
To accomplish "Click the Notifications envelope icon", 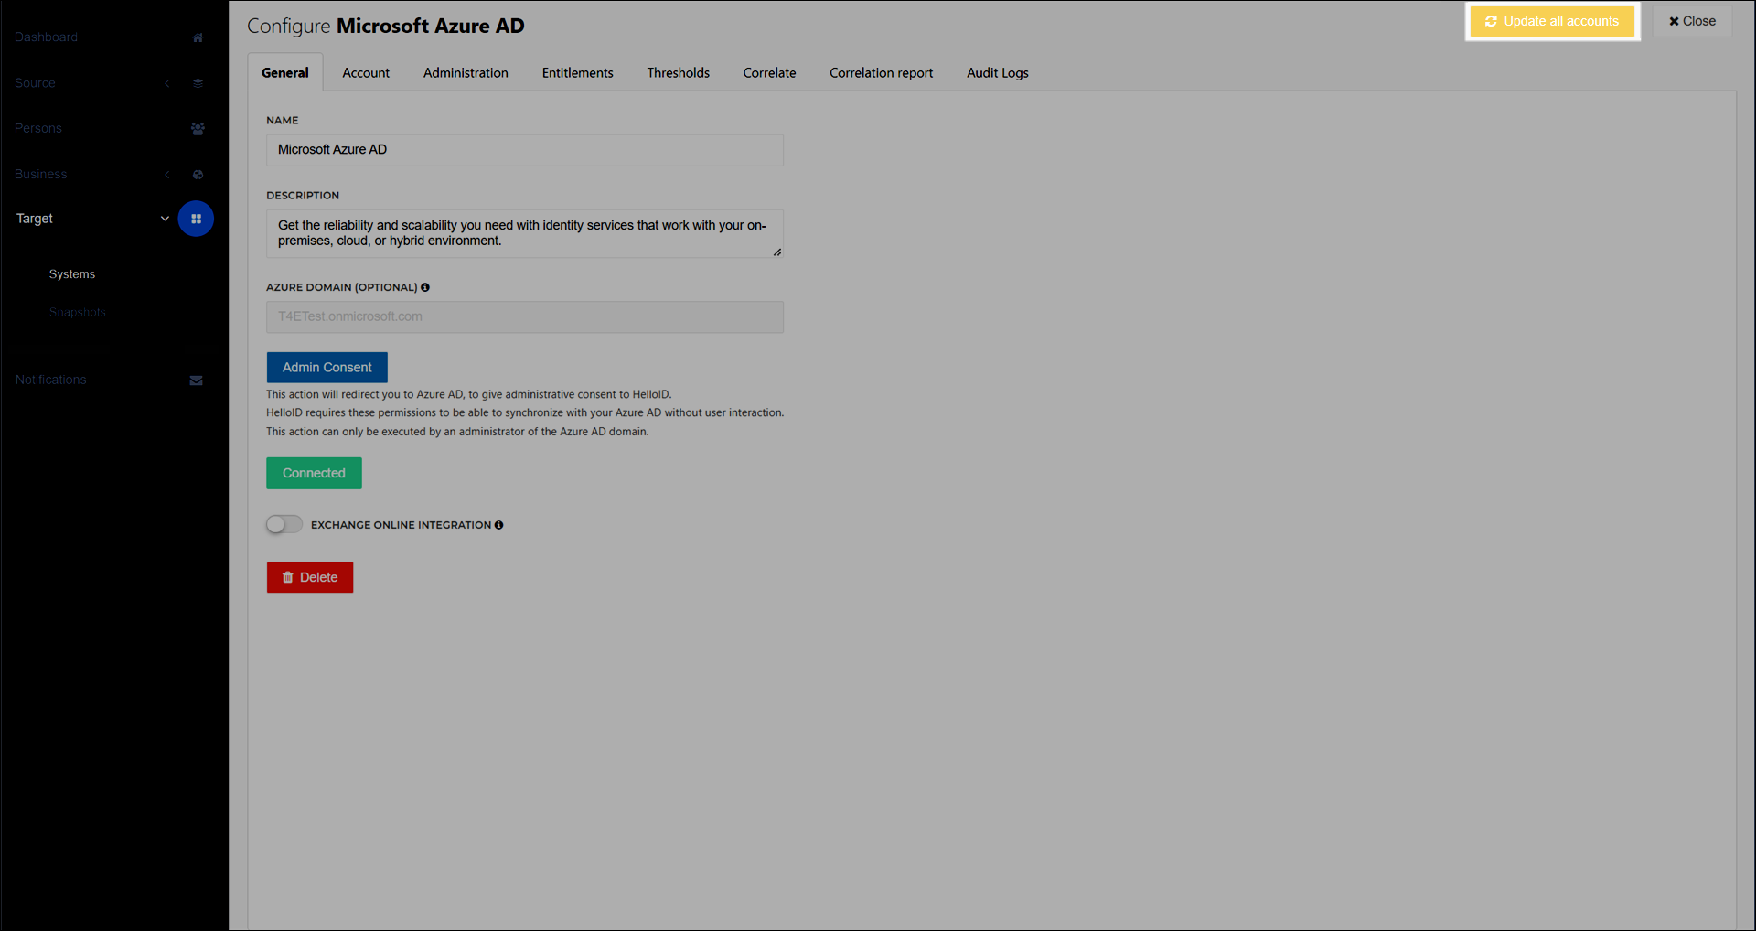I will click(x=196, y=380).
